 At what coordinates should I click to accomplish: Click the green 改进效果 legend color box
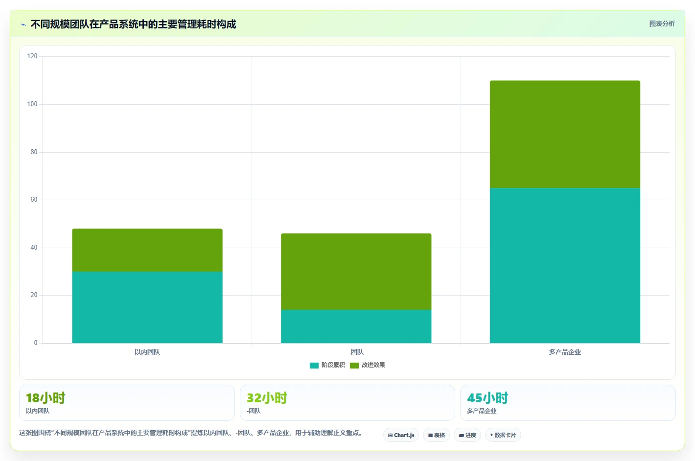[x=354, y=366]
